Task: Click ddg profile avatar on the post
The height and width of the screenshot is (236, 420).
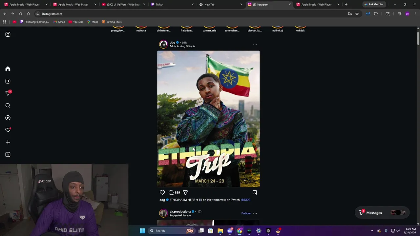Action: [x=163, y=44]
